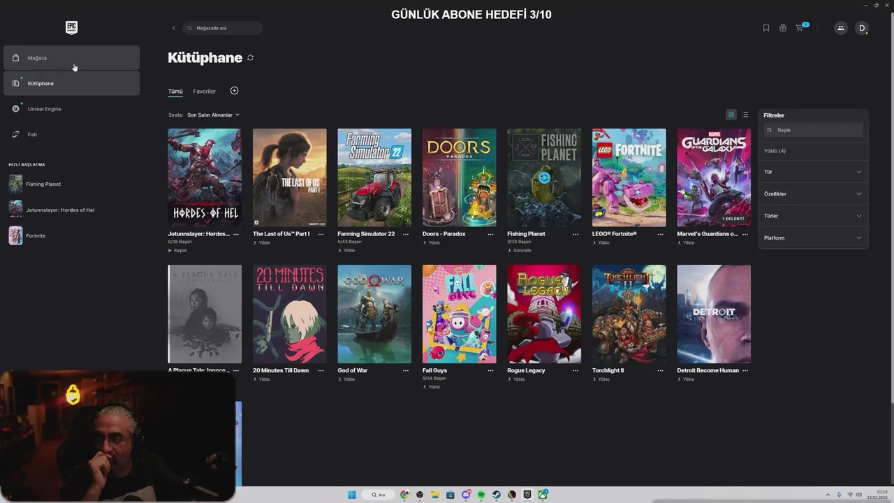Image resolution: width=894 pixels, height=503 pixels.
Task: Open Mağaza in the sidebar
Action: click(x=71, y=58)
